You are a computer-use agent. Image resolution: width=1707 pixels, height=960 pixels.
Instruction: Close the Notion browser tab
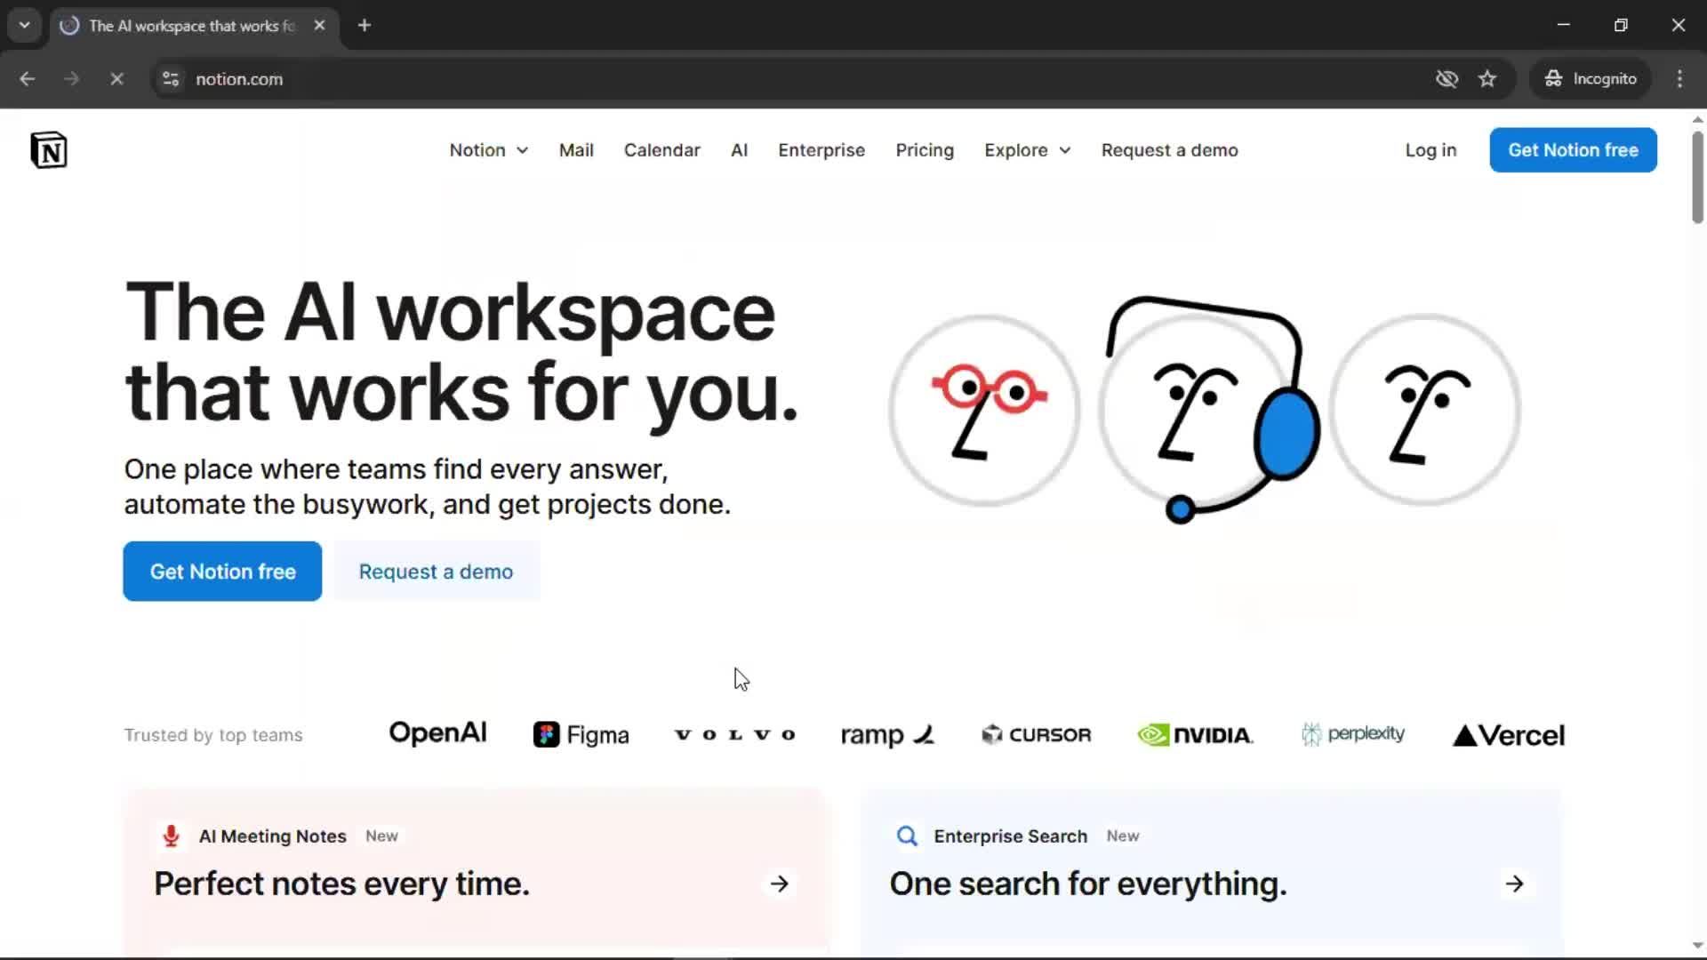click(x=319, y=26)
